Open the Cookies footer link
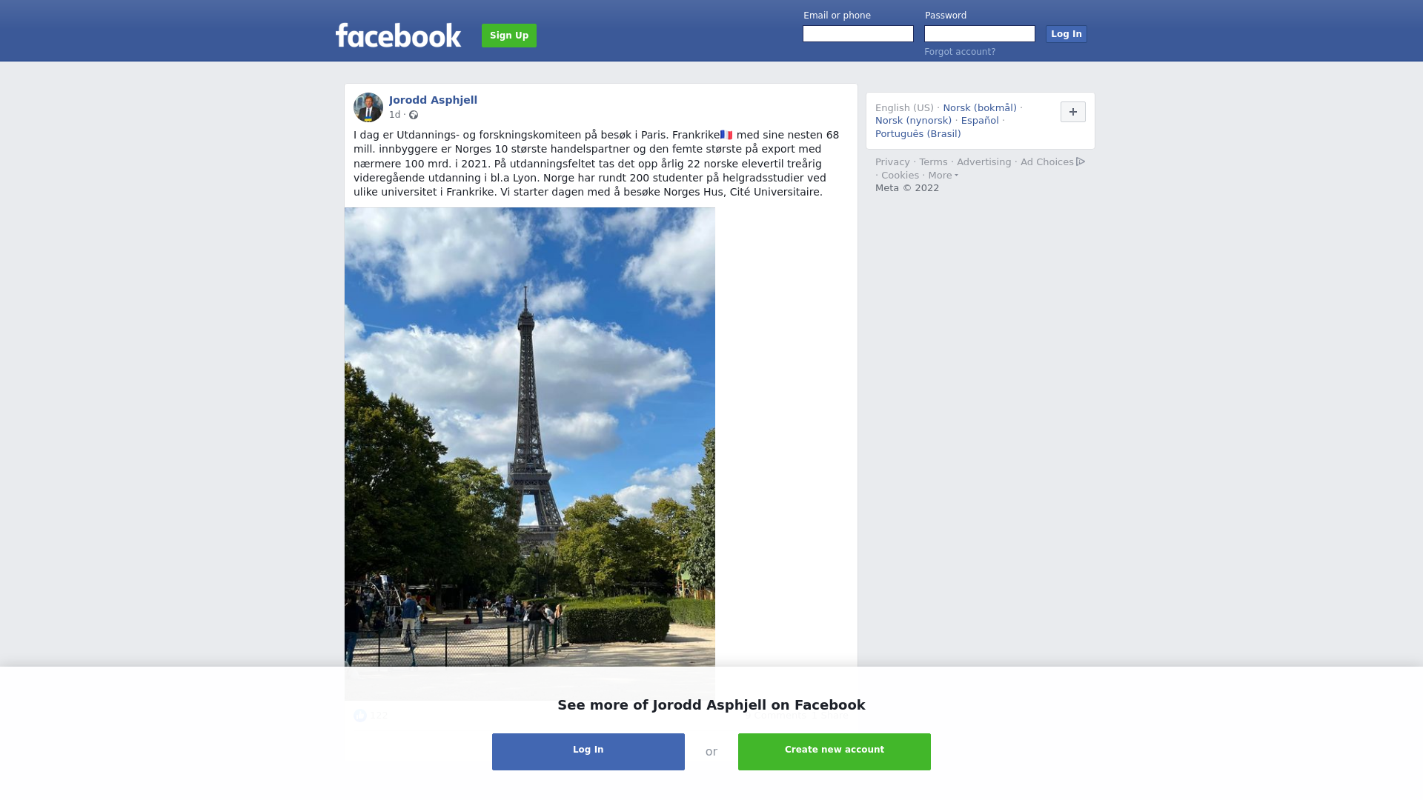The height and width of the screenshot is (800, 1423). (900, 176)
